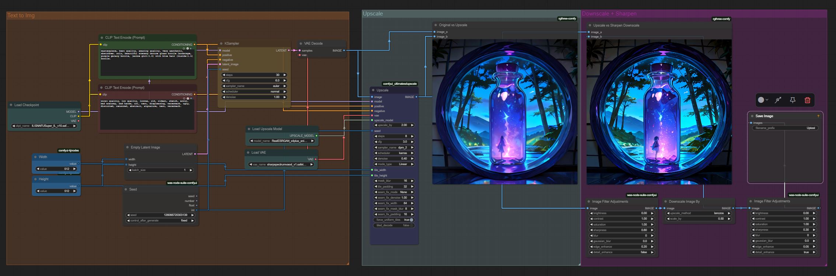Select the Downscale + Sharpen group title

tap(609, 14)
